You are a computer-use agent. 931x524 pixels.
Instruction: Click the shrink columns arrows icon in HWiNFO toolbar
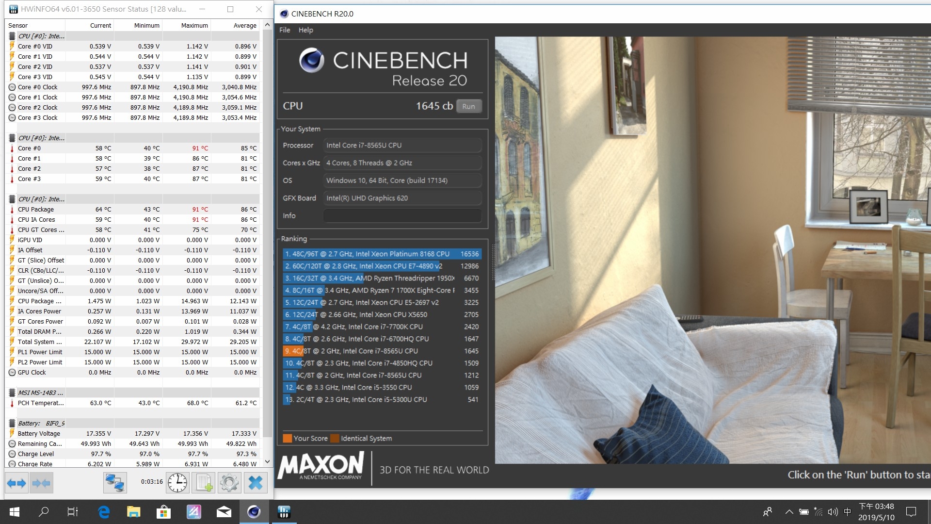pyautogui.click(x=41, y=483)
